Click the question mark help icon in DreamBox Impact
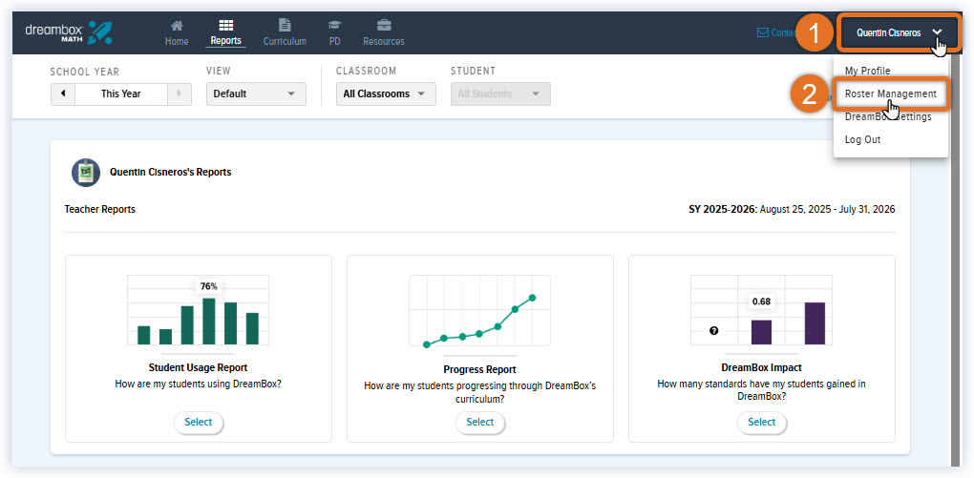This screenshot has height=478, width=974. coord(713,331)
